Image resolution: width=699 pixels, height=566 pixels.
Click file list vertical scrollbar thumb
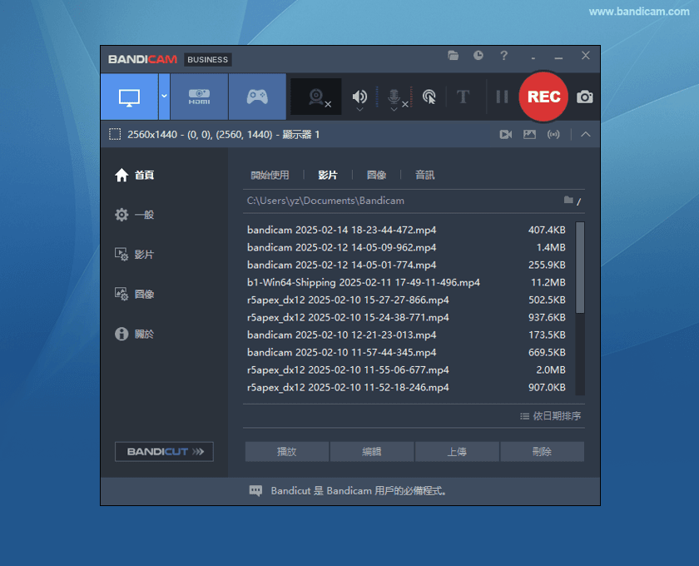tap(580, 268)
